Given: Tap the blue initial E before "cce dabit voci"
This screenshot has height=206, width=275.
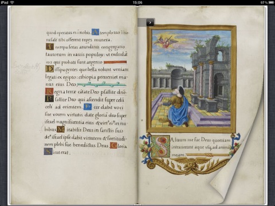Looking at the screenshot, I should tap(88, 107).
